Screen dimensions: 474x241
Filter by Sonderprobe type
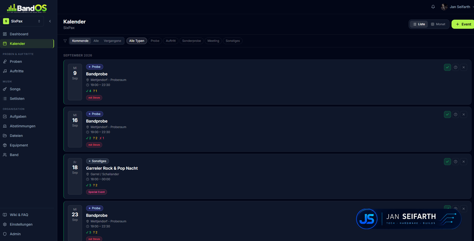pyautogui.click(x=192, y=41)
